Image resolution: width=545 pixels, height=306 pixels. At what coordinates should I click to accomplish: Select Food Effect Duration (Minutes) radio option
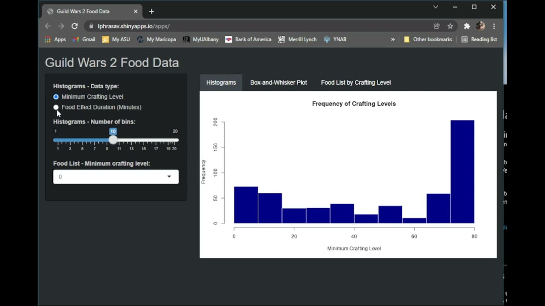click(56, 108)
